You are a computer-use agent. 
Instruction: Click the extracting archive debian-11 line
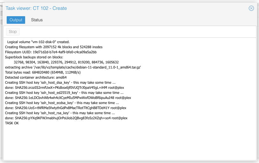tap(73, 67)
